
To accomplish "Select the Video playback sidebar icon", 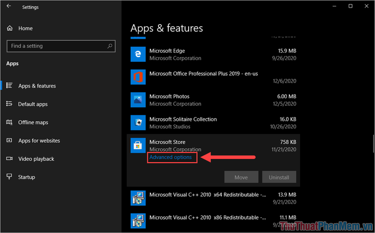I will click(9, 158).
